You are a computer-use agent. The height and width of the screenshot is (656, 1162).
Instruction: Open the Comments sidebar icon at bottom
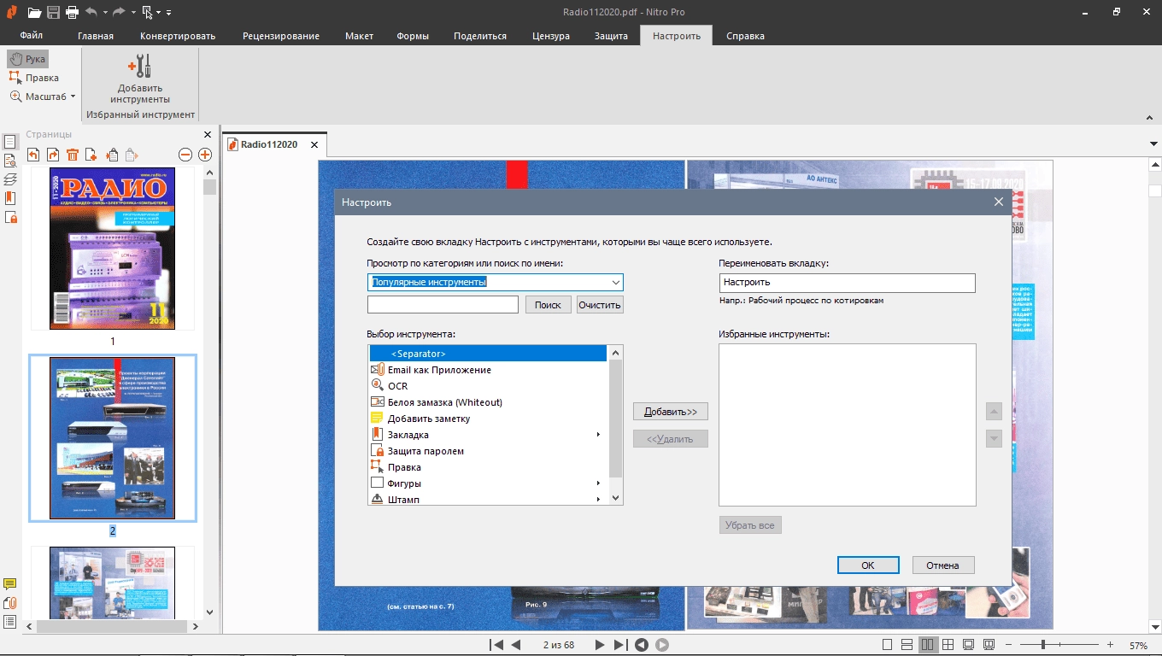(x=10, y=584)
